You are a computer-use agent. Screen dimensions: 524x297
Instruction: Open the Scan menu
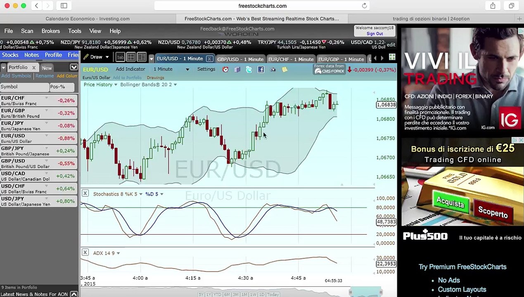tap(27, 31)
